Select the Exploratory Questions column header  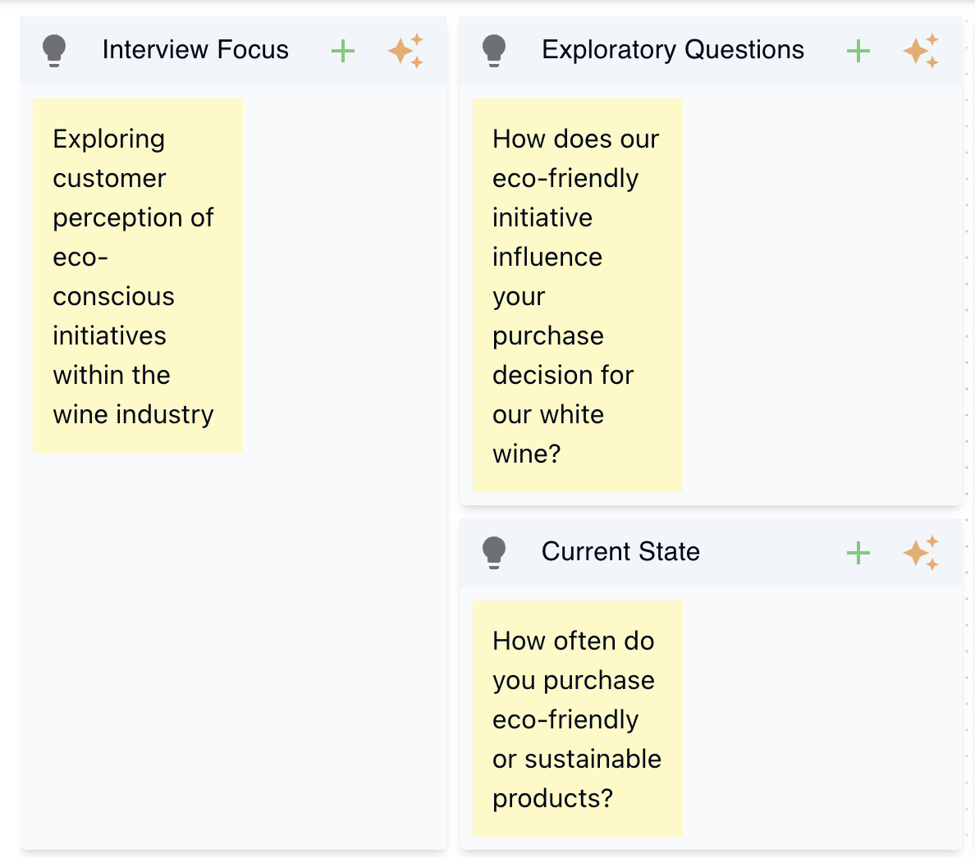[671, 49]
